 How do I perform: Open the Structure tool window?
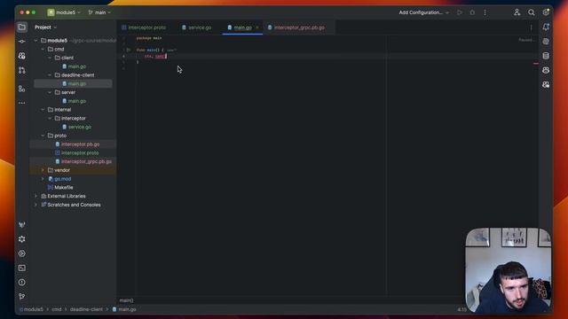click(22, 89)
